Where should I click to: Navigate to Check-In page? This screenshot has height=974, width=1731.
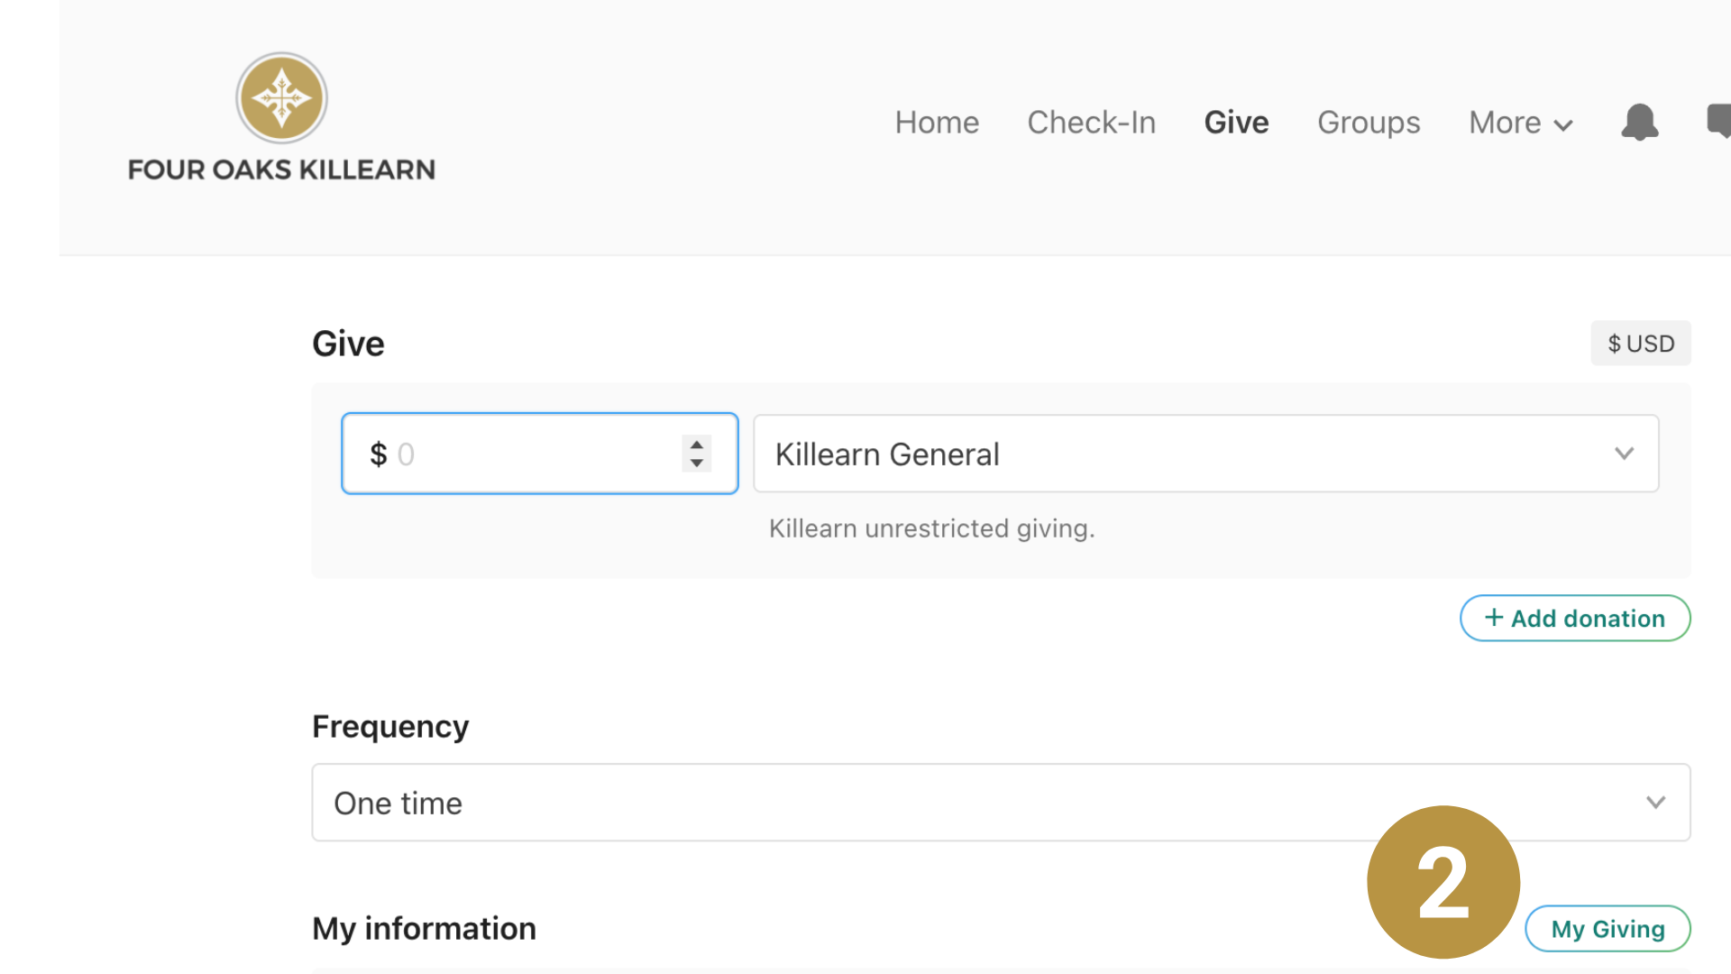[1091, 123]
